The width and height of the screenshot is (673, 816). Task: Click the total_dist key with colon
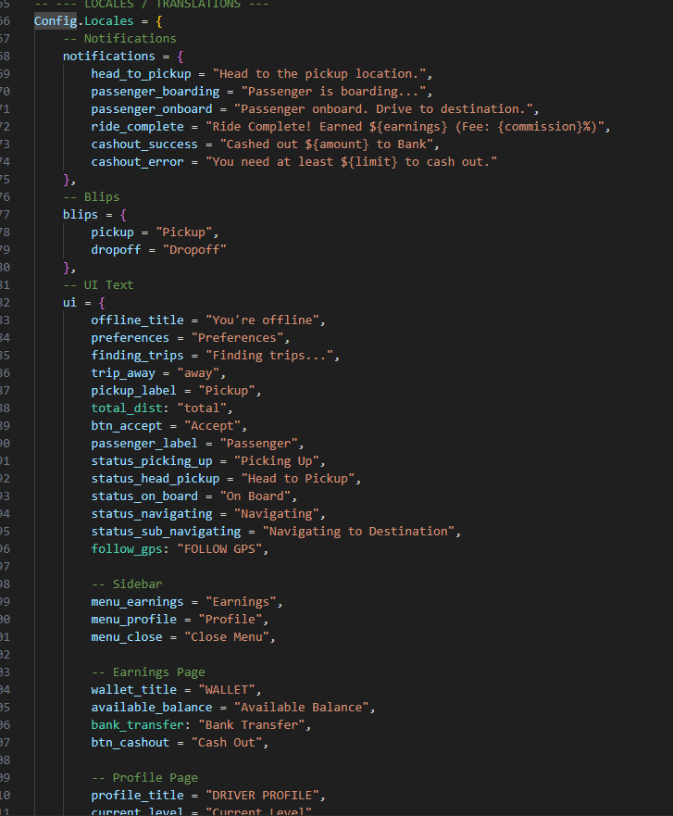pyautogui.click(x=130, y=408)
